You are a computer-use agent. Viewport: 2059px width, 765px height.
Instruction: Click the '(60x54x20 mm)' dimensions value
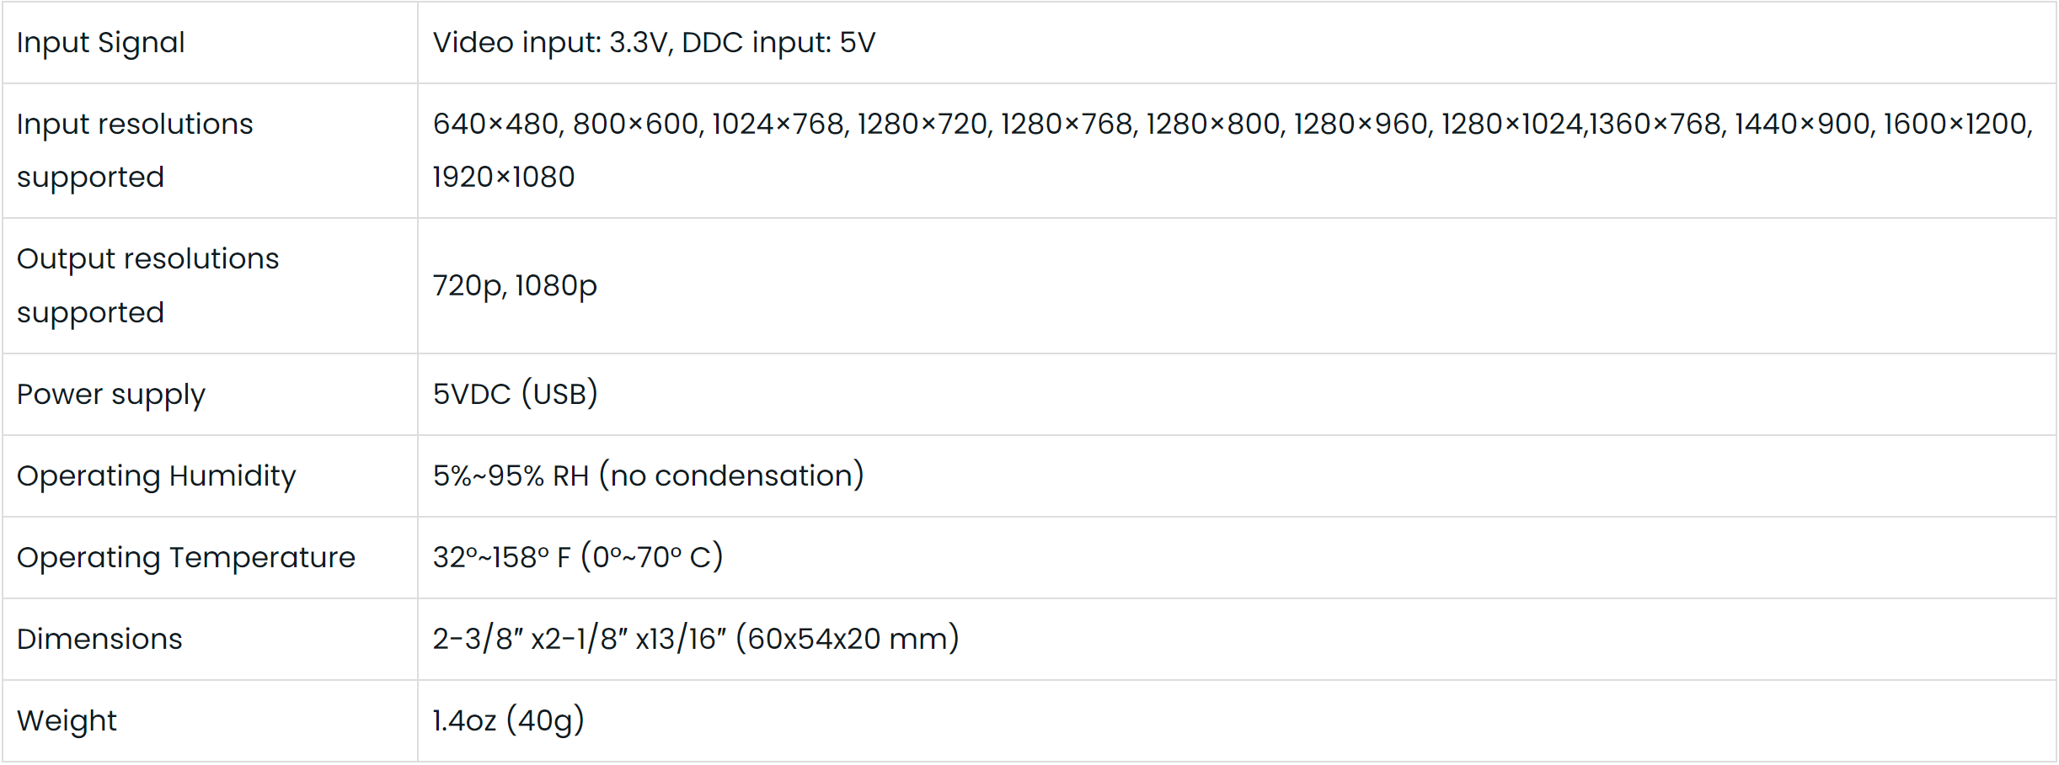tap(847, 640)
